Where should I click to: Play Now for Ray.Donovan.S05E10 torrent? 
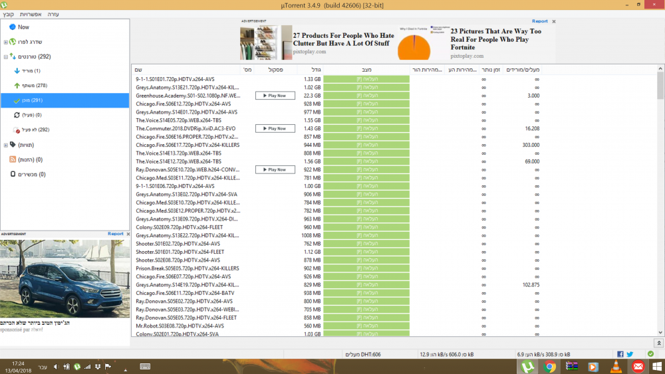[275, 169]
